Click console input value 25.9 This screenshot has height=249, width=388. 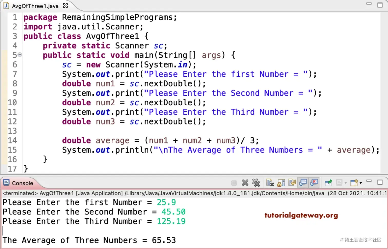pos(166,202)
